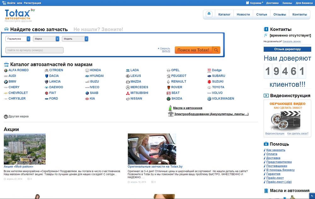Click the Видеоинструкции link under video
The width and height of the screenshot is (315, 199).
(x=275, y=133)
